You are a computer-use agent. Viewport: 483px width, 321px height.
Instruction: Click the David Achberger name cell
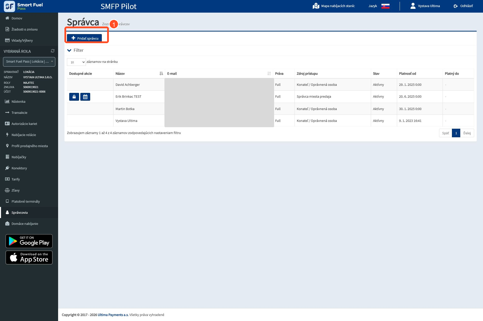click(139, 85)
